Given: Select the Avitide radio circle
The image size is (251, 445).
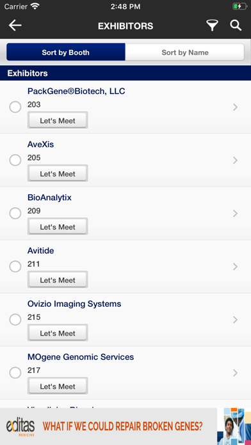Looking at the screenshot, I should point(15,267).
